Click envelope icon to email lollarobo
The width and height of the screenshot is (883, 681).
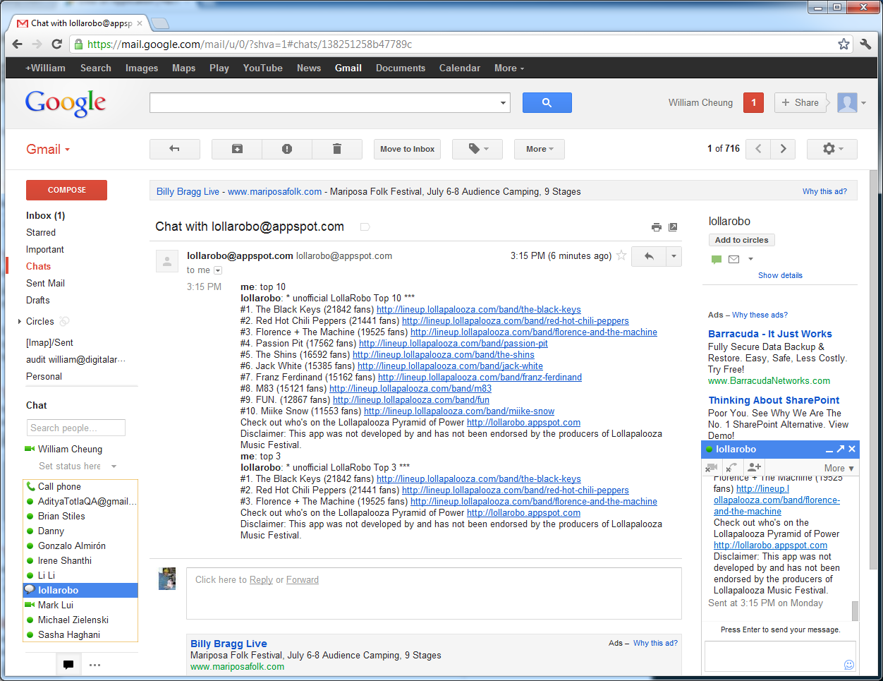(733, 260)
